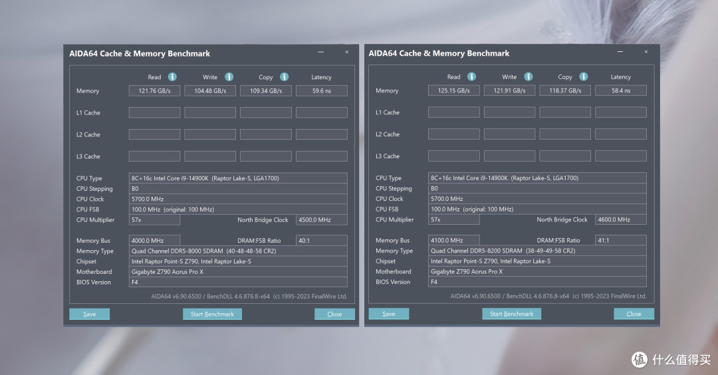This screenshot has height=375, width=718.
Task: Select memory write value 104.48 GB/s
Action: [210, 90]
